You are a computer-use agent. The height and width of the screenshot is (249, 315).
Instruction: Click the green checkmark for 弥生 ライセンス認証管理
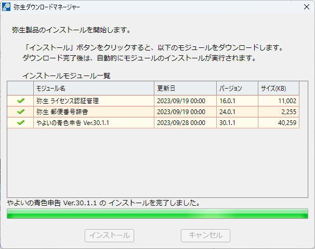click(x=21, y=101)
